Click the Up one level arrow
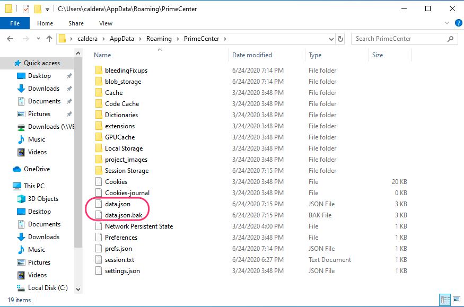464x307 pixels. coord(49,39)
